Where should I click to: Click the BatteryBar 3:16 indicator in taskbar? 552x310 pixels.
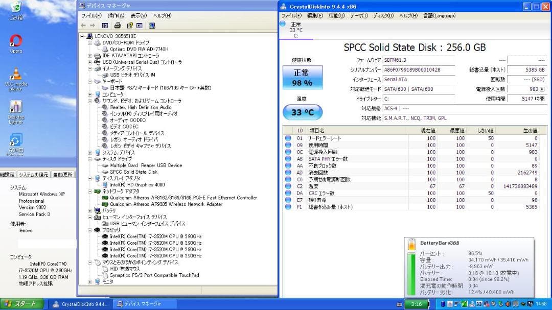417,304
